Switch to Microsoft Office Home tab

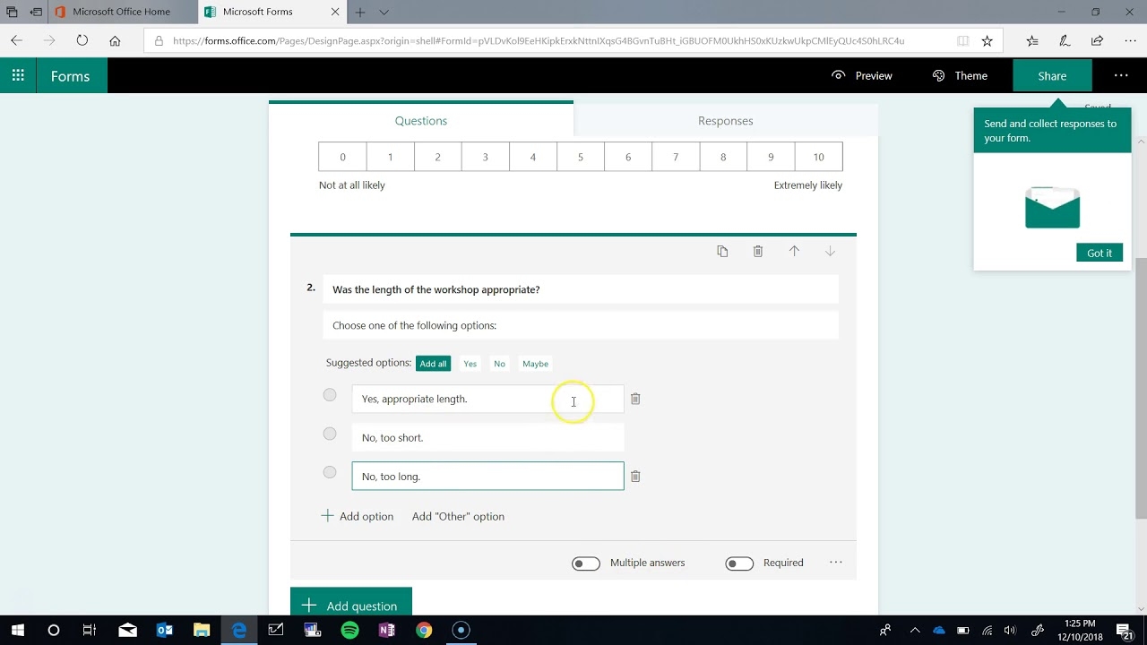[x=121, y=12]
